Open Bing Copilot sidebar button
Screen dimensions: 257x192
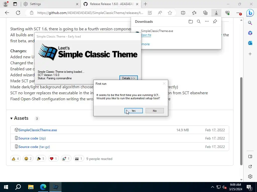250,13
